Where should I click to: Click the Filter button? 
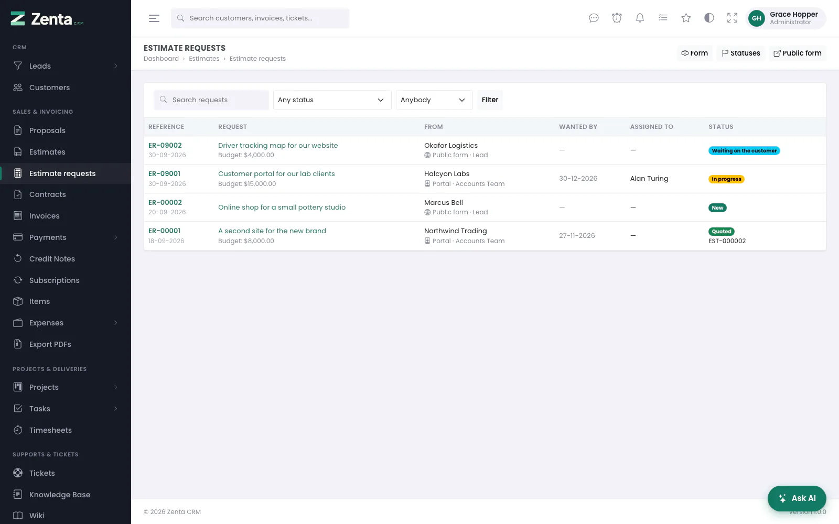coord(490,100)
